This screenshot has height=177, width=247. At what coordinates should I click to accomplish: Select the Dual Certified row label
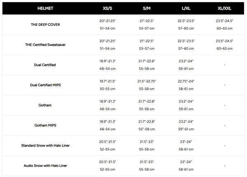pyautogui.click(x=45, y=65)
